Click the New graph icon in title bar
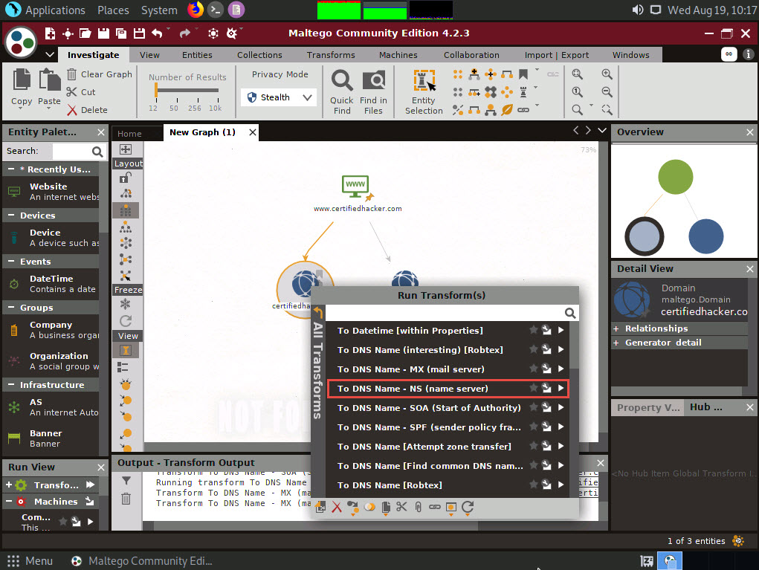This screenshot has height=570, width=759. coord(50,33)
